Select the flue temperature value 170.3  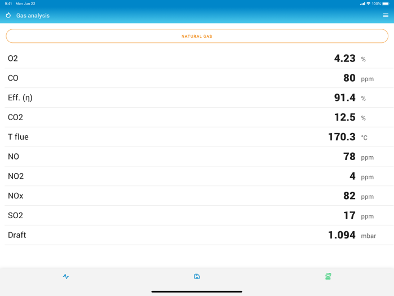342,137
